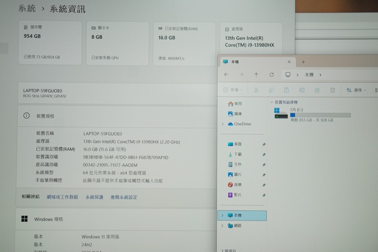Open 圖片 Pictures quick access folder
Screen dimensions: 378x252
pos(235,174)
